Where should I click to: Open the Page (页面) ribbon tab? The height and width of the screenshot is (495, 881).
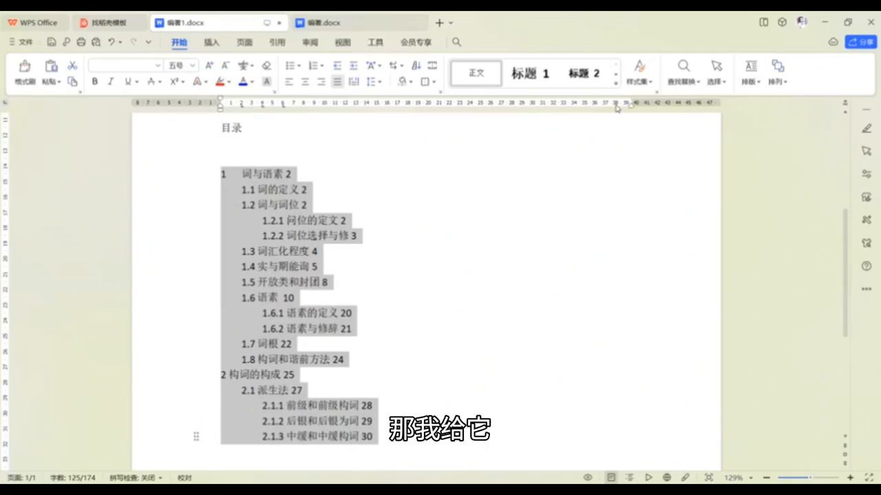[244, 42]
